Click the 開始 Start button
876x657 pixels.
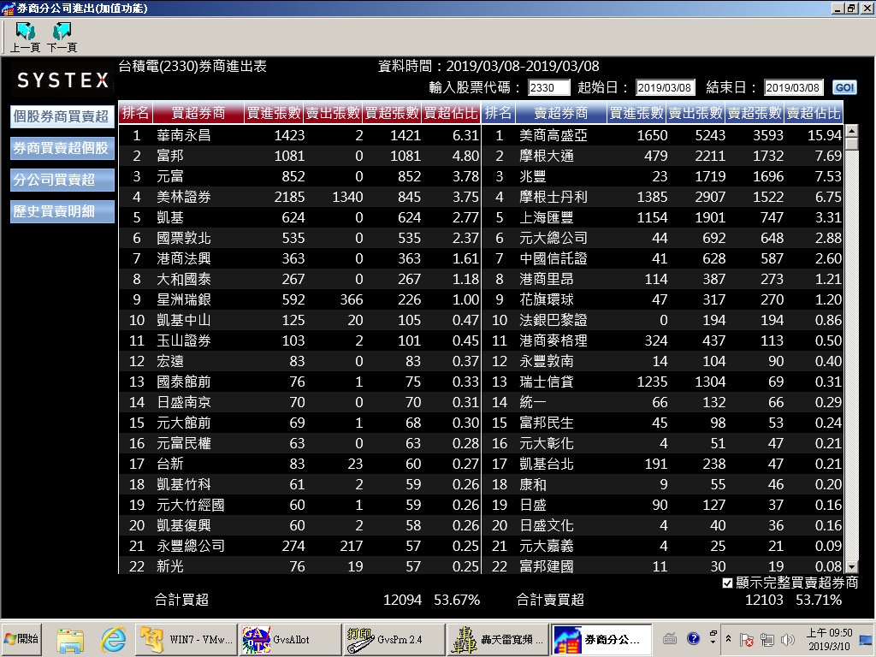[22, 638]
